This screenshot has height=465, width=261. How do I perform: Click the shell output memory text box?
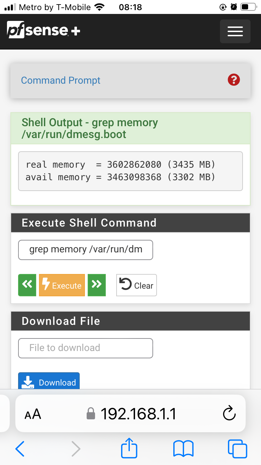[130, 171]
